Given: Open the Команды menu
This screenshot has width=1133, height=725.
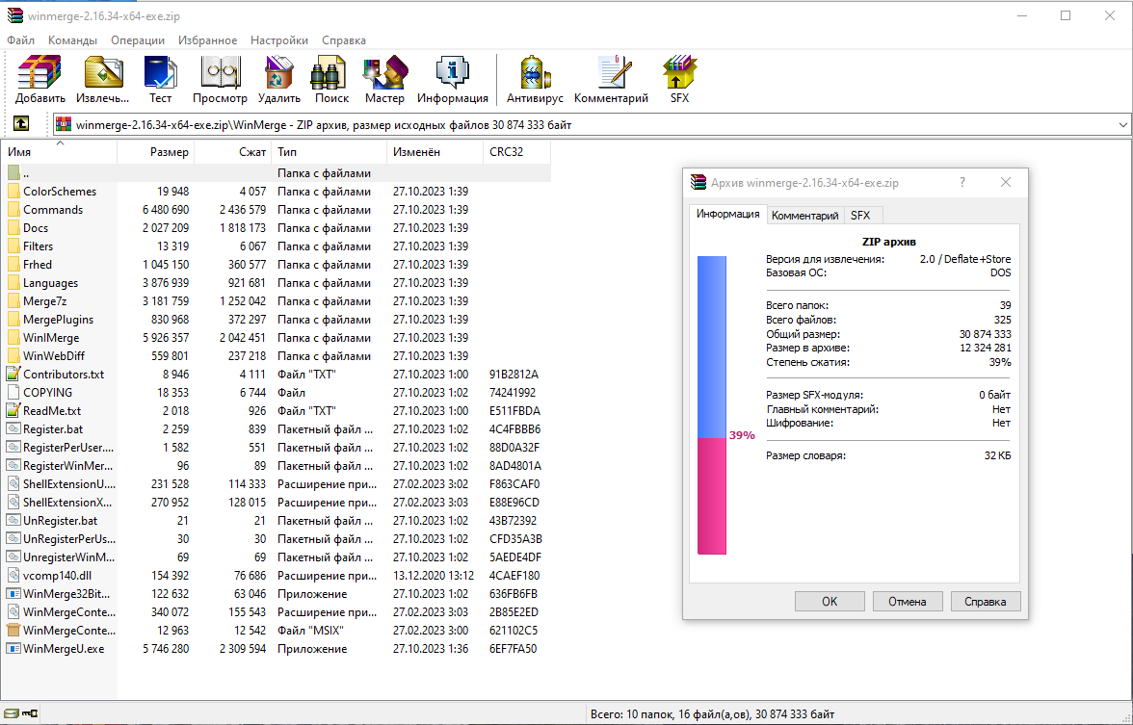Looking at the screenshot, I should tap(72, 40).
